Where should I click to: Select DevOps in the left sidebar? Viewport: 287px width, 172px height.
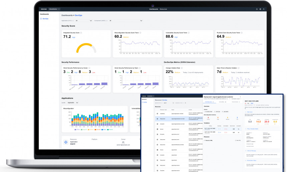tap(45, 19)
